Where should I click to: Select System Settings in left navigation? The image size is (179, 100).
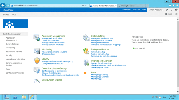(x=12, y=44)
